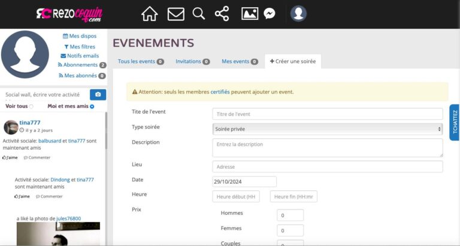The image size is (460, 246).
Task: Open Dindong profile link
Action: 60,180
